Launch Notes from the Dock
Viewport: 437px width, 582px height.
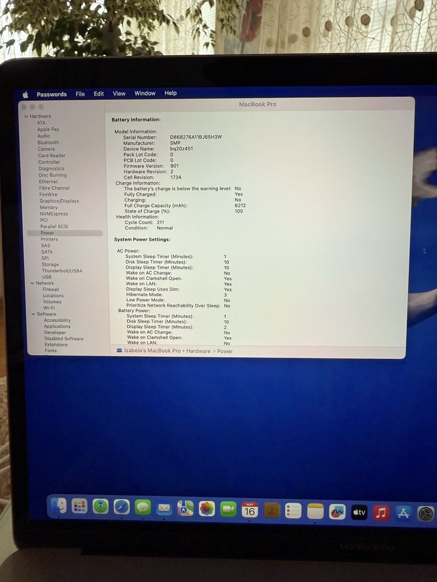tap(315, 512)
